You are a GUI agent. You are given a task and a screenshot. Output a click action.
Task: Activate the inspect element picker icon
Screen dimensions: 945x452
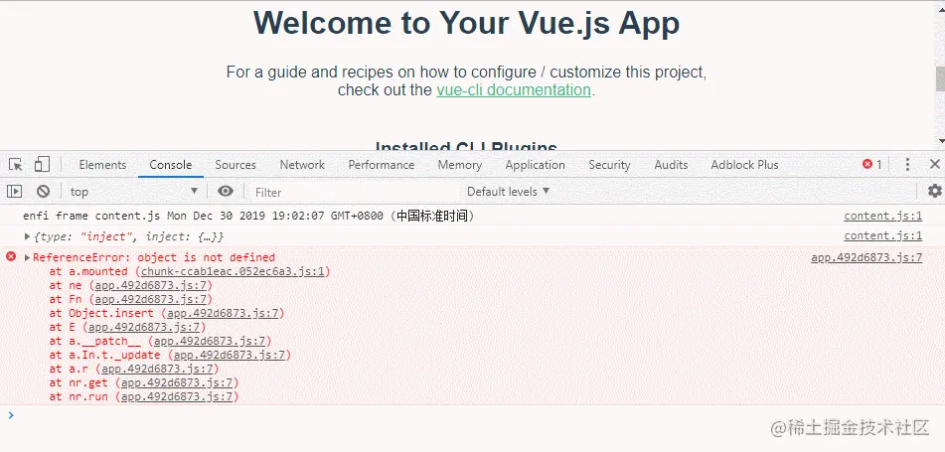pyautogui.click(x=16, y=165)
